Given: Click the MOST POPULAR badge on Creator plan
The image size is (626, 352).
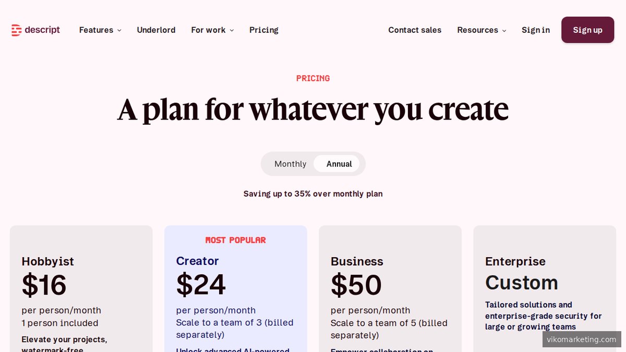Looking at the screenshot, I should [x=235, y=239].
